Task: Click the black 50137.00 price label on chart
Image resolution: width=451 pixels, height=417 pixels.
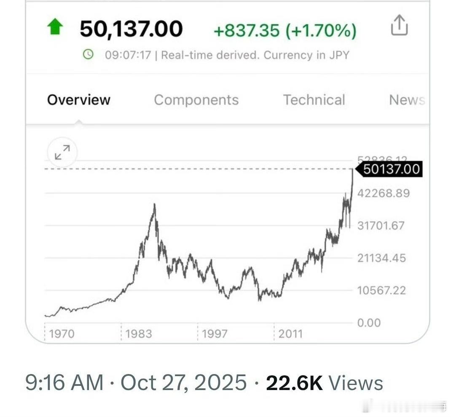Action: pyautogui.click(x=389, y=169)
